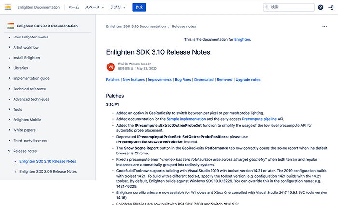Collapse the Release notes tree section

click(x=9, y=151)
